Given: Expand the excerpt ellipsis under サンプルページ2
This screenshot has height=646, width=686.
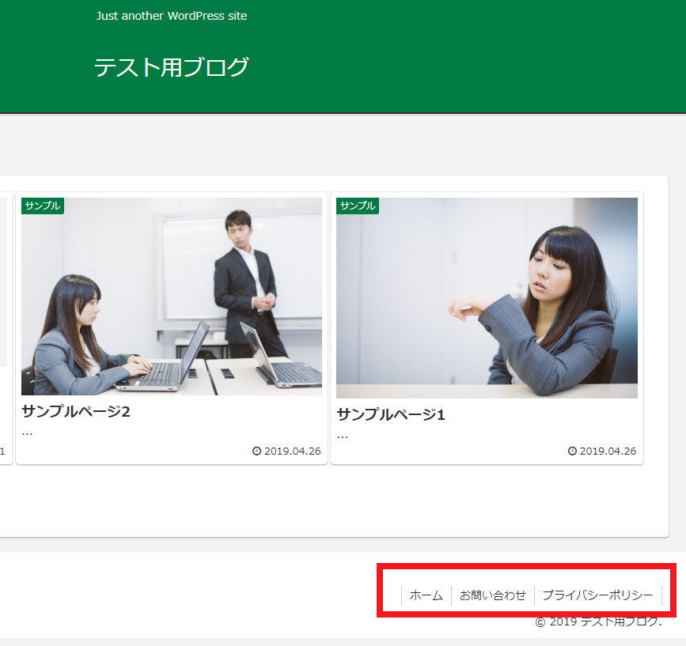Looking at the screenshot, I should pos(26,432).
